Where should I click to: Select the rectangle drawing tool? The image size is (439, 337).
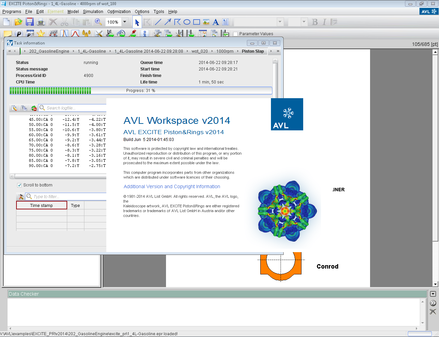[x=197, y=22]
